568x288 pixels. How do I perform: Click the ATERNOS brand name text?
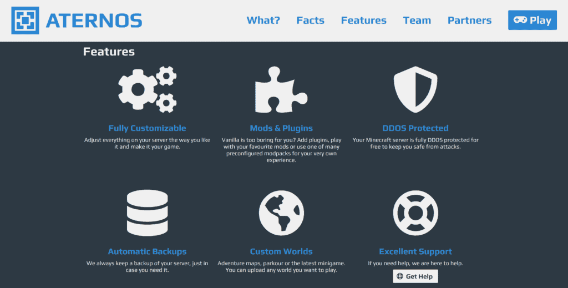tap(94, 21)
